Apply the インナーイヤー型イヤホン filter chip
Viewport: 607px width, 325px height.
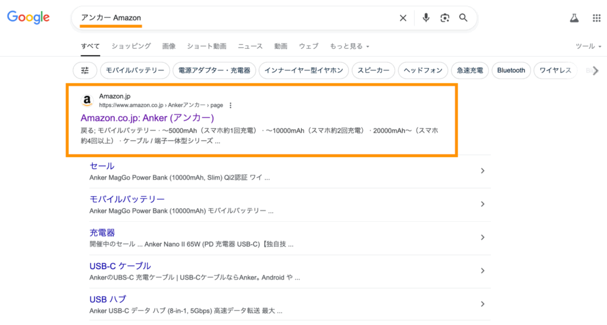click(x=304, y=71)
